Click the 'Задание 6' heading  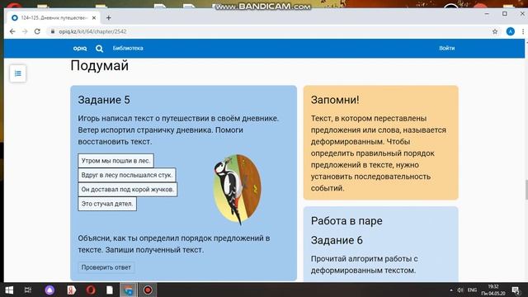click(337, 240)
